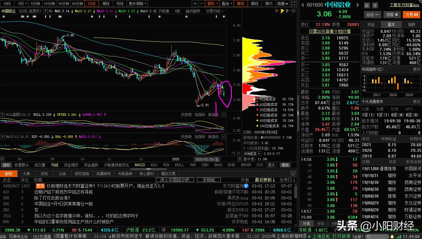The width and height of the screenshot is (422, 239).
Task: Open 设置均线 settings dropdown
Action: coord(215,11)
